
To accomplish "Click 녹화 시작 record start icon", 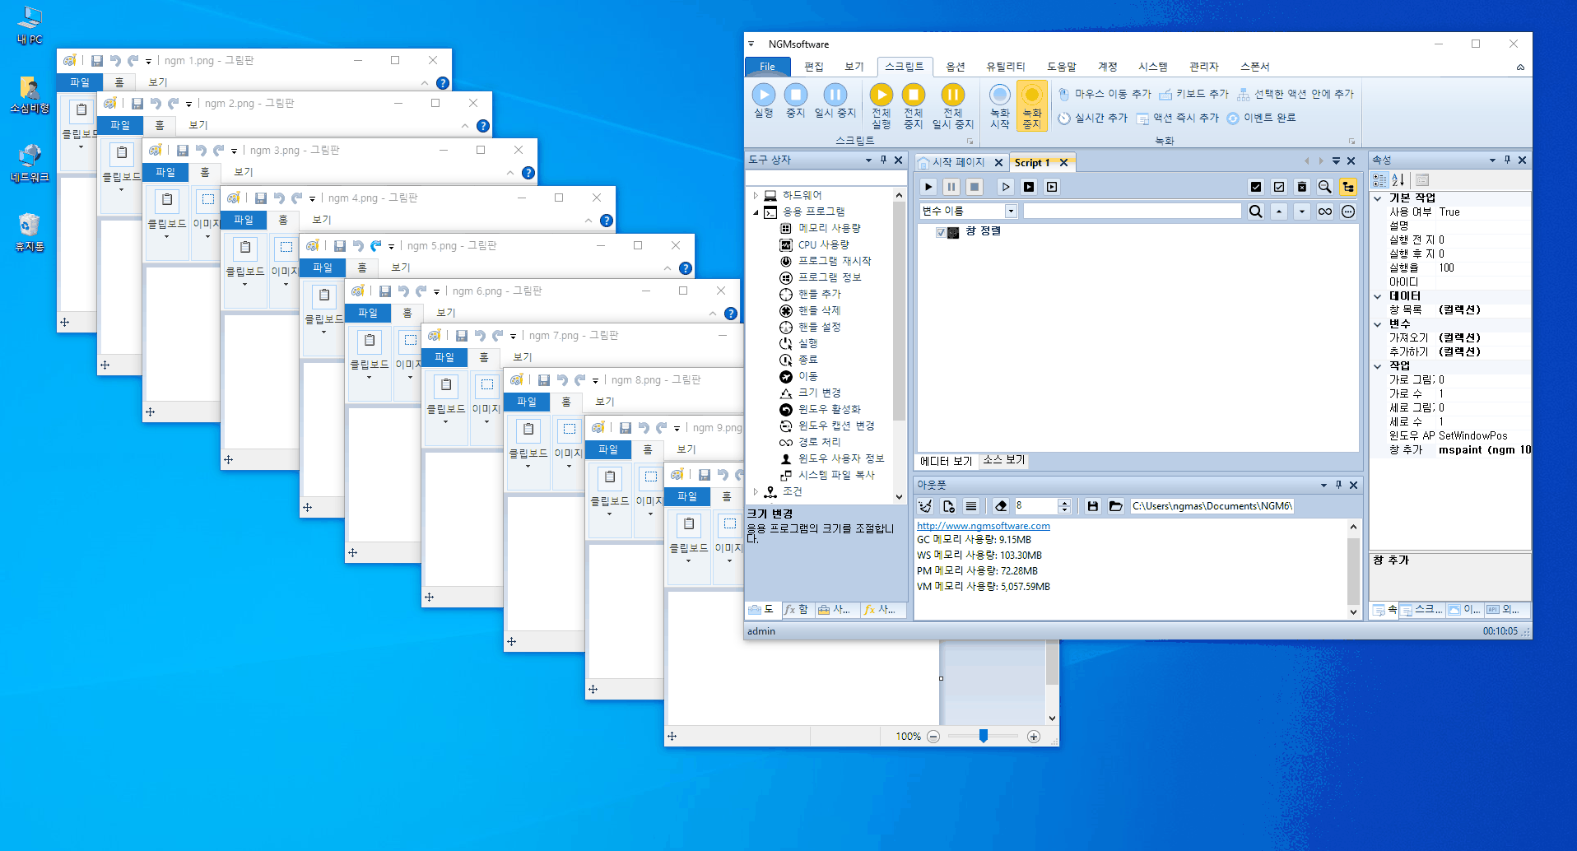I will (x=999, y=106).
